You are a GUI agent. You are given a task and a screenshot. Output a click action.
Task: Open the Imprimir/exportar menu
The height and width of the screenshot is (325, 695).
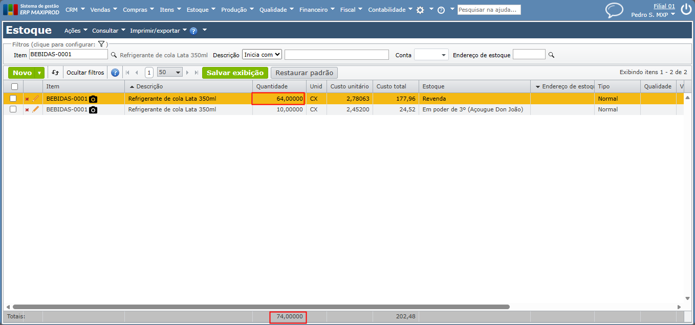point(158,31)
